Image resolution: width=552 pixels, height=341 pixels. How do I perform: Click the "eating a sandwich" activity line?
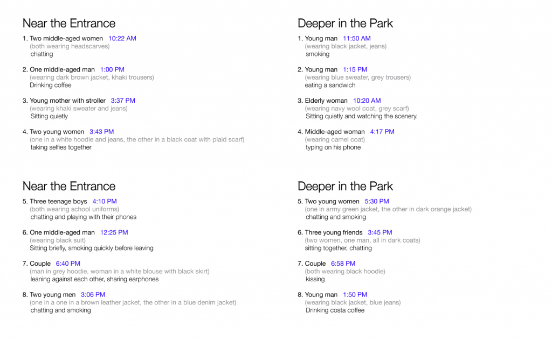click(330, 85)
